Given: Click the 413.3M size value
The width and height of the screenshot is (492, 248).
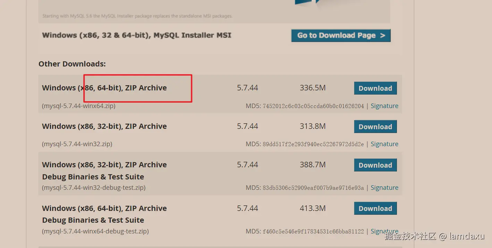Looking at the screenshot, I should pos(313,209).
